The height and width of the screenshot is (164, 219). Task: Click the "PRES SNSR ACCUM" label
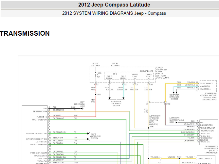[39, 153]
